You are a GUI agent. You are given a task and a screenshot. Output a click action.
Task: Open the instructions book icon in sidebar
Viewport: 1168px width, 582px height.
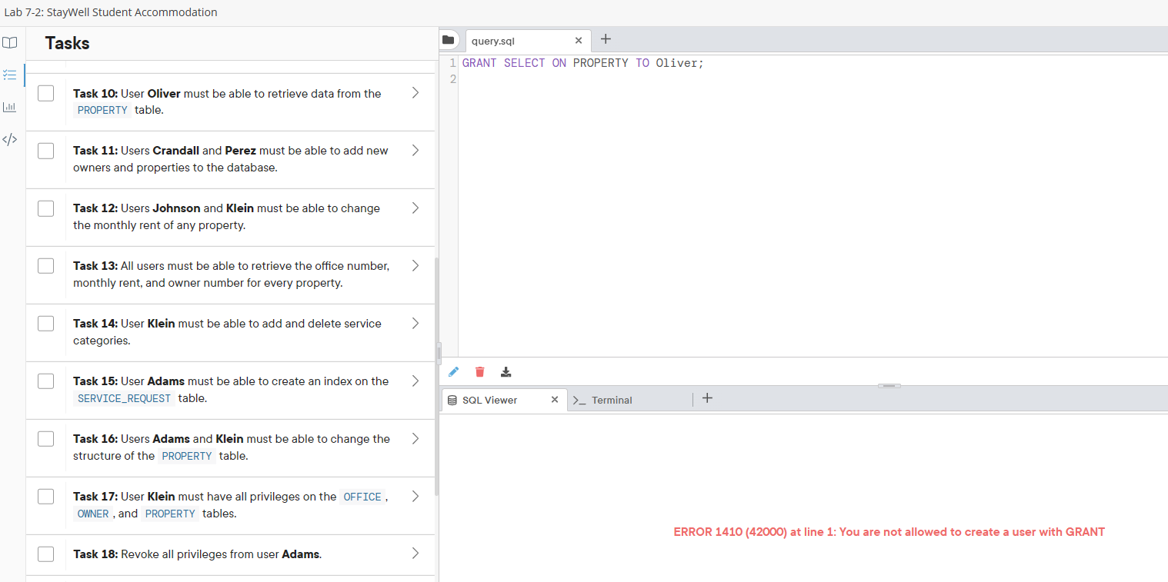point(9,43)
